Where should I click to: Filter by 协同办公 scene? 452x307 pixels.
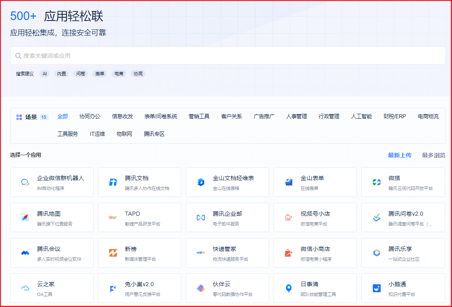point(90,117)
